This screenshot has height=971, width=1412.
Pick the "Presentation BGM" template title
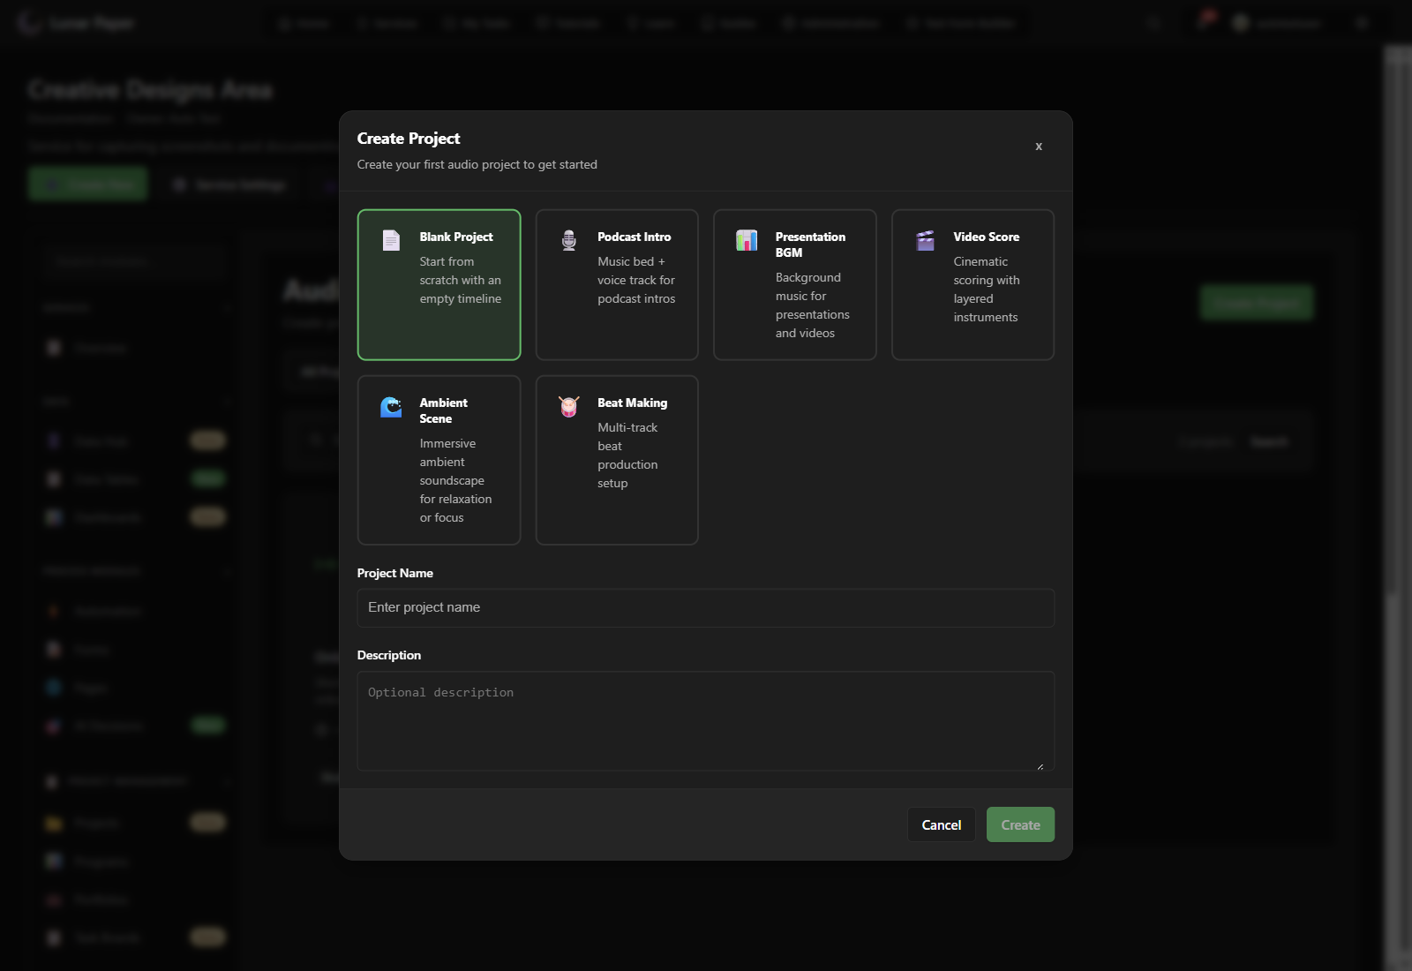click(x=810, y=245)
